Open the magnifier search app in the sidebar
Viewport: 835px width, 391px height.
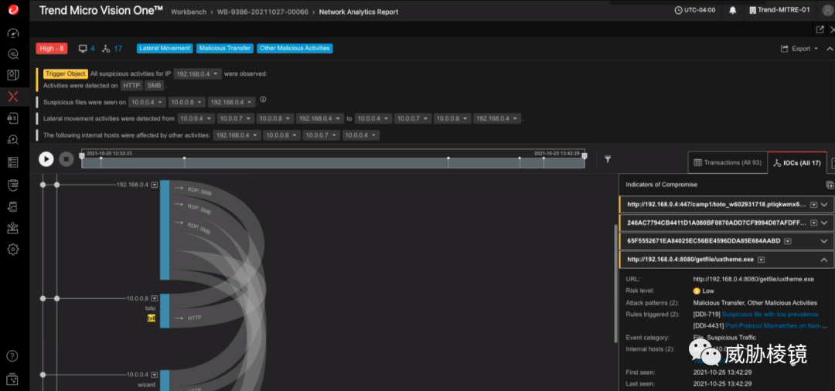13,54
